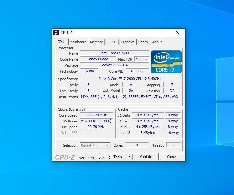
Task: Click the Family value '6'
Action: tap(88, 85)
